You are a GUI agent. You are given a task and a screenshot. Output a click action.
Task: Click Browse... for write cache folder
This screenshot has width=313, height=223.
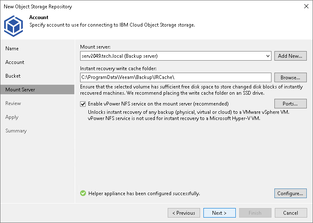tap(291, 78)
